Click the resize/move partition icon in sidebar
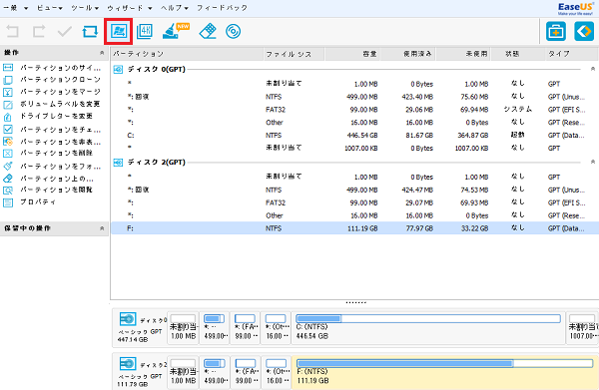The width and height of the screenshot is (599, 390). [x=8, y=68]
